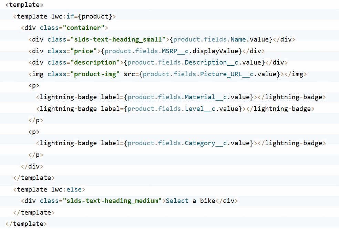Click the product.fields.Level__c.value expression
This screenshot has width=339, height=229.
coord(183,109)
